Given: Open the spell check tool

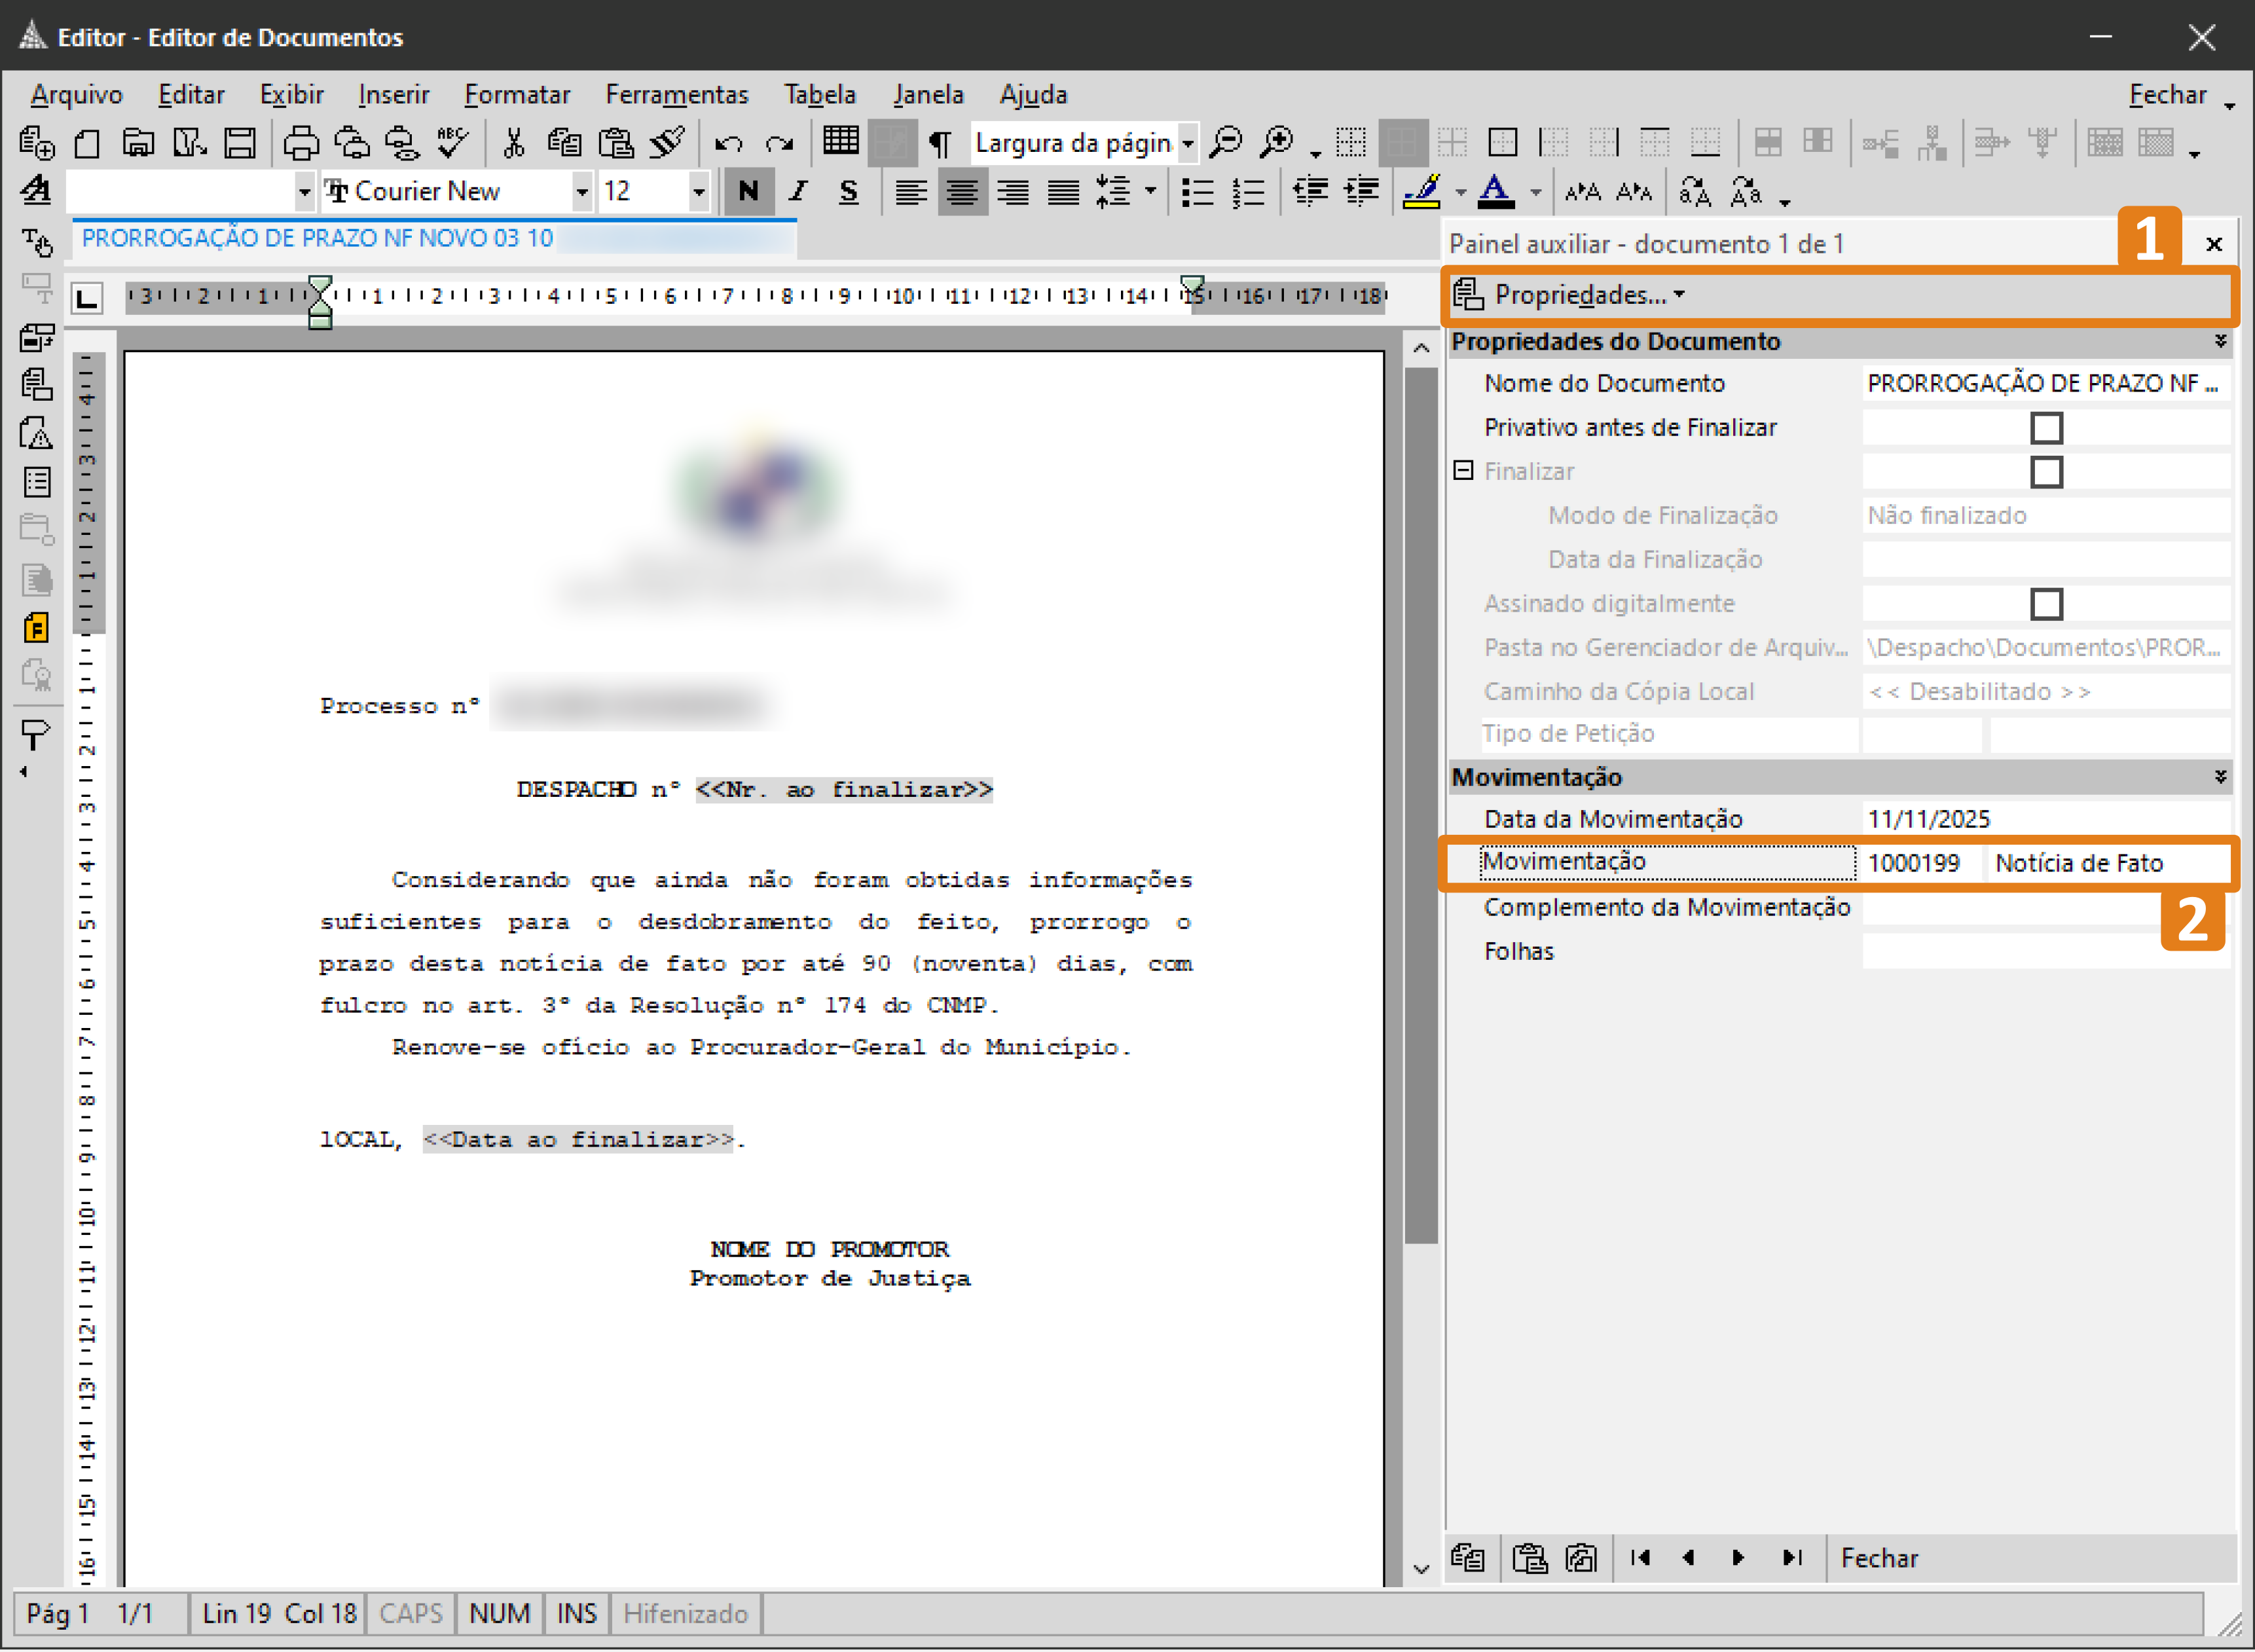Looking at the screenshot, I should [452, 142].
